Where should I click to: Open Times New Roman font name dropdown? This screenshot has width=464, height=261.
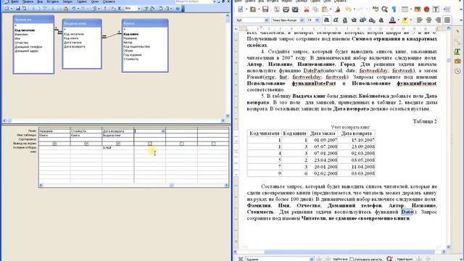(302, 20)
